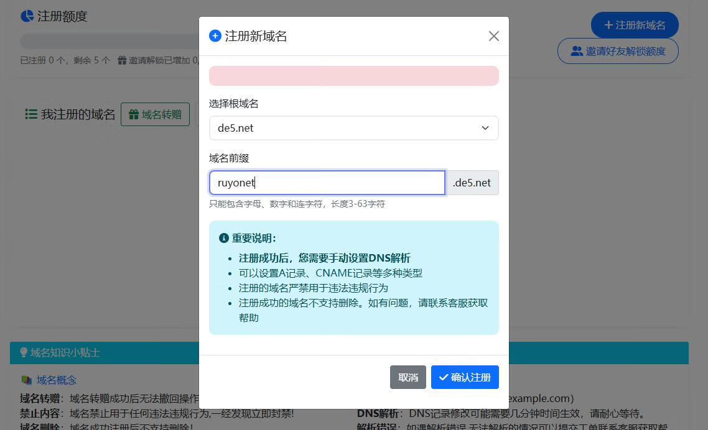Viewport: 708px width, 430px height.
Task: Click the pink alert bar in dialog
Action: pos(353,76)
